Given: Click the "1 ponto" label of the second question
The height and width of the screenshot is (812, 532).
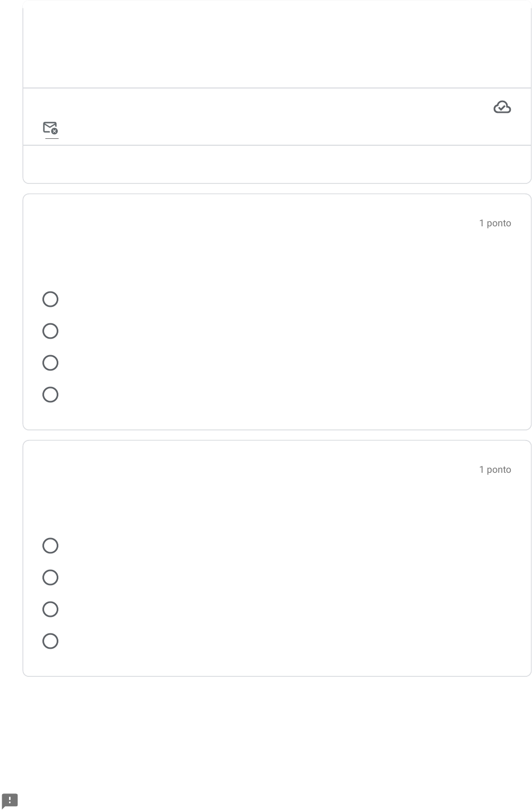Looking at the screenshot, I should pyautogui.click(x=495, y=470).
